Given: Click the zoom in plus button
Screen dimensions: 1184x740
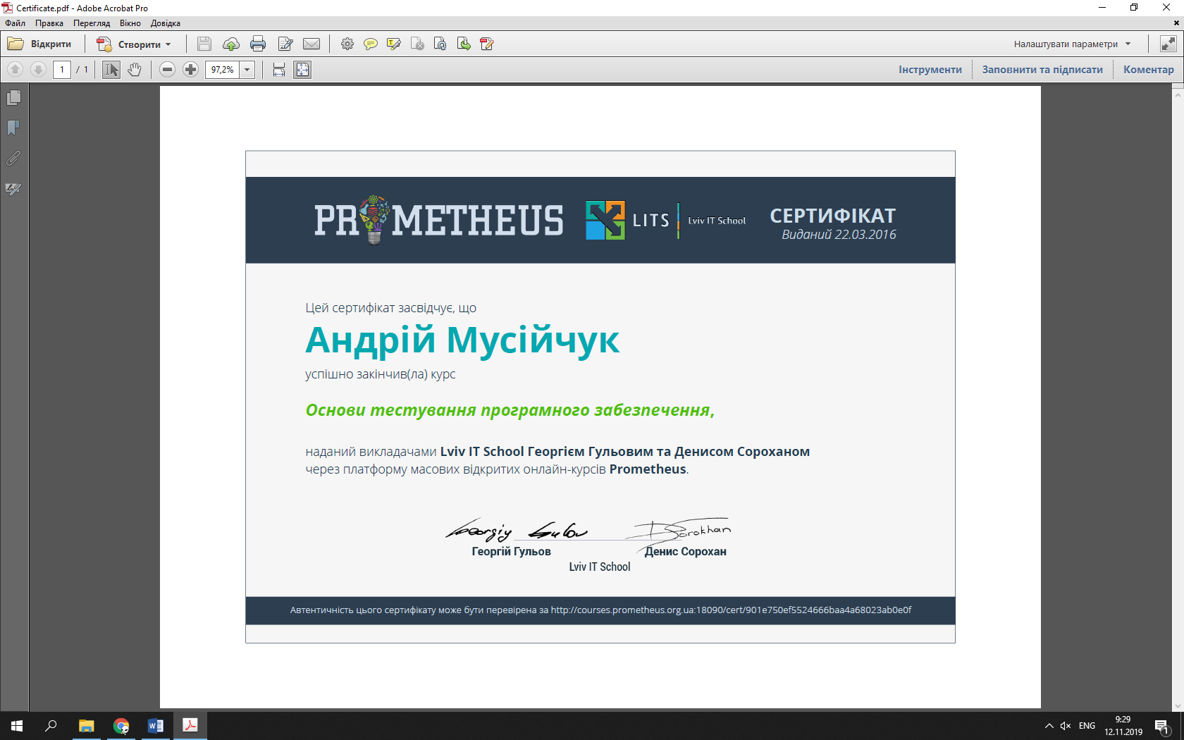Looking at the screenshot, I should pos(190,70).
